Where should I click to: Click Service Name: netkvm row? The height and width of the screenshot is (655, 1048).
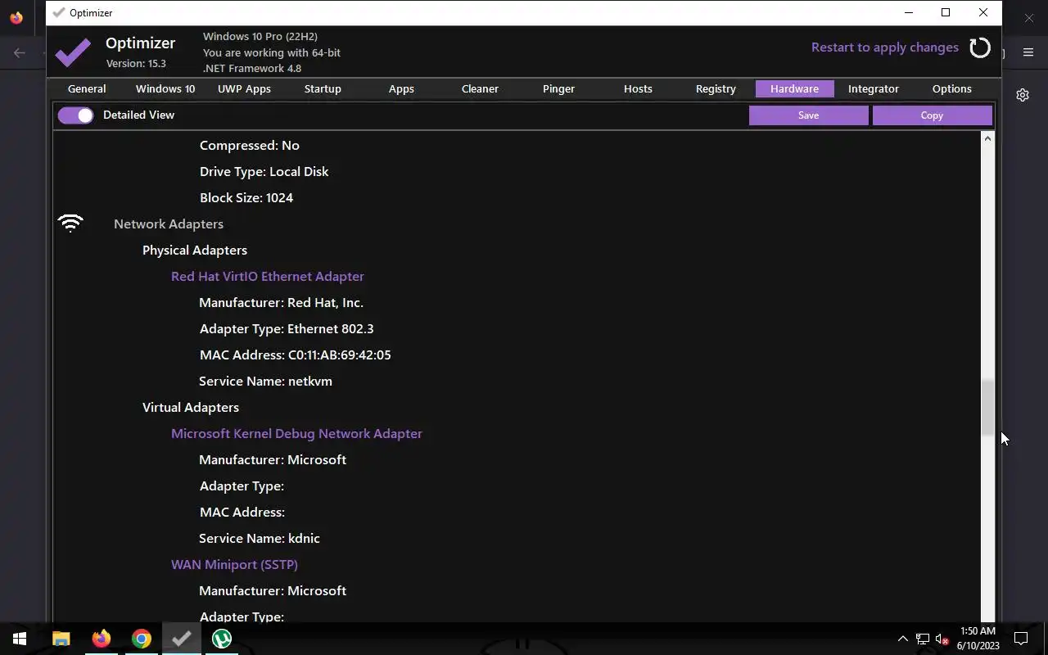pos(265,381)
